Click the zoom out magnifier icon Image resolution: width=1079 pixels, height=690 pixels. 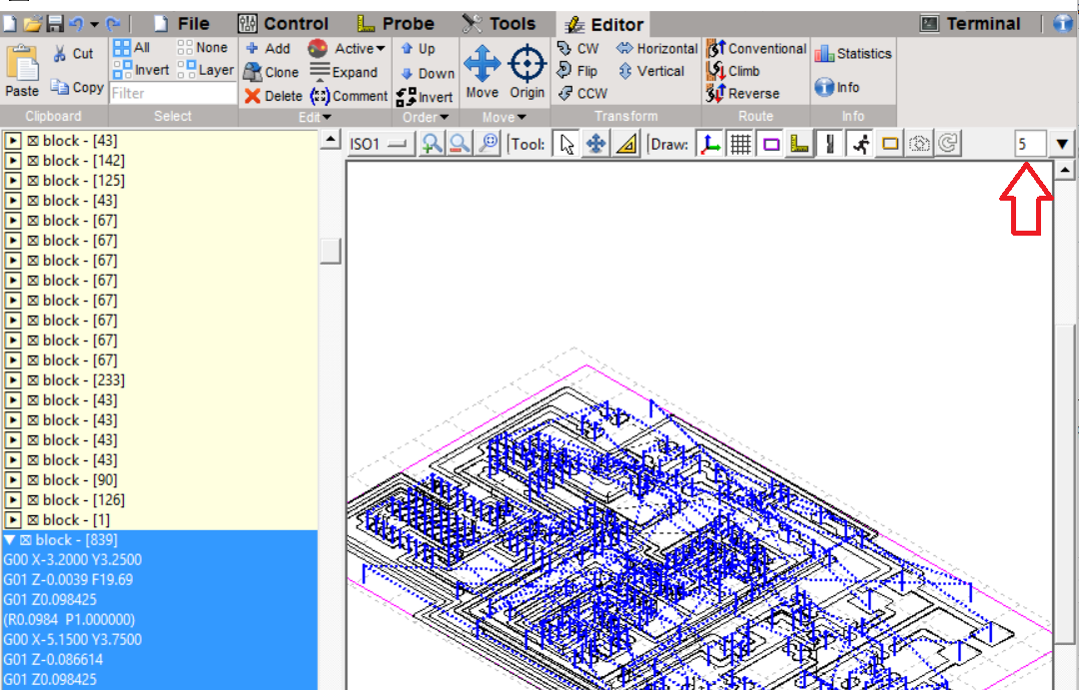point(460,144)
